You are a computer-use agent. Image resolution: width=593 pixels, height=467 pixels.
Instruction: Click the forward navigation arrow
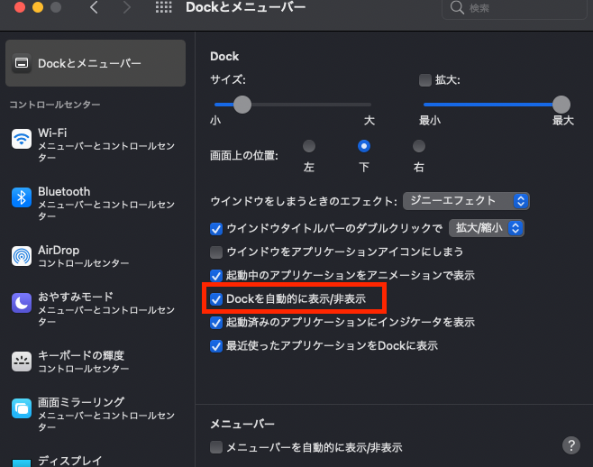(x=127, y=7)
